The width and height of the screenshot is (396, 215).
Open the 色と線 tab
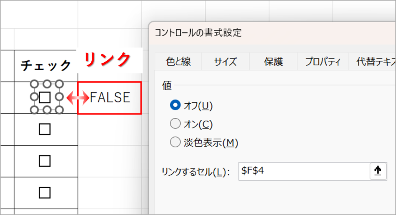(178, 61)
